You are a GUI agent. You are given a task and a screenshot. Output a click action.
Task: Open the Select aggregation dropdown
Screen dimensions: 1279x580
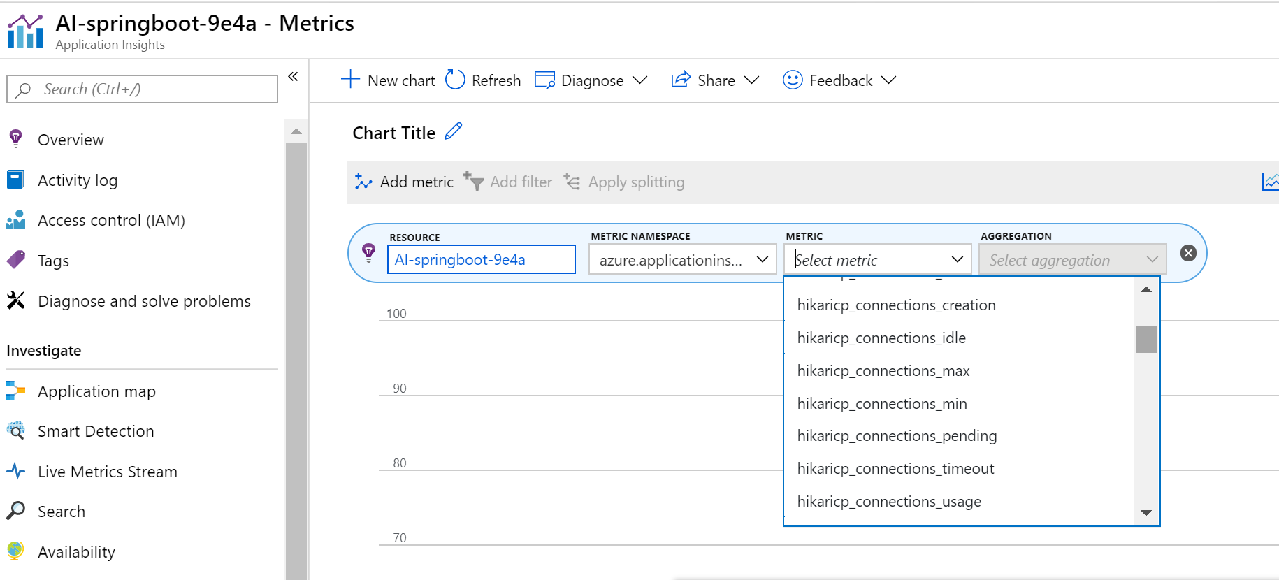pos(1073,259)
